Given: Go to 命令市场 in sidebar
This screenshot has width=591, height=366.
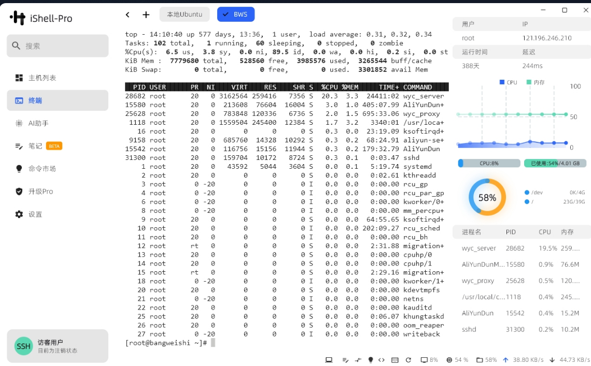Looking at the screenshot, I should [x=42, y=169].
